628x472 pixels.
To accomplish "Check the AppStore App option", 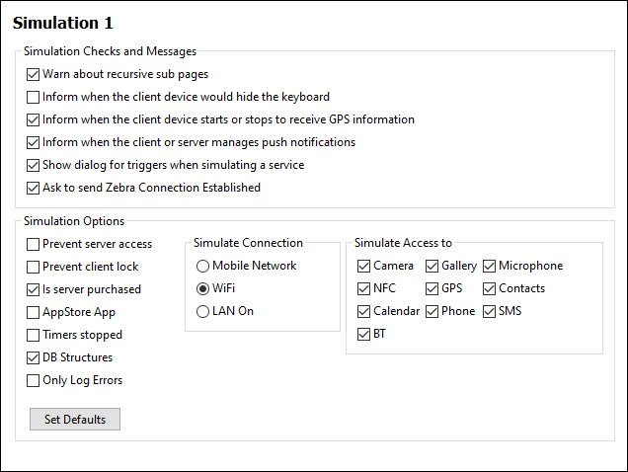I will click(x=34, y=312).
